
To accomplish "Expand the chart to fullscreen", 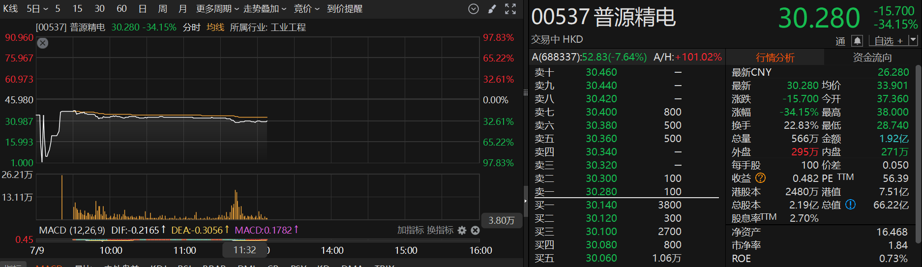I will tap(510, 9).
